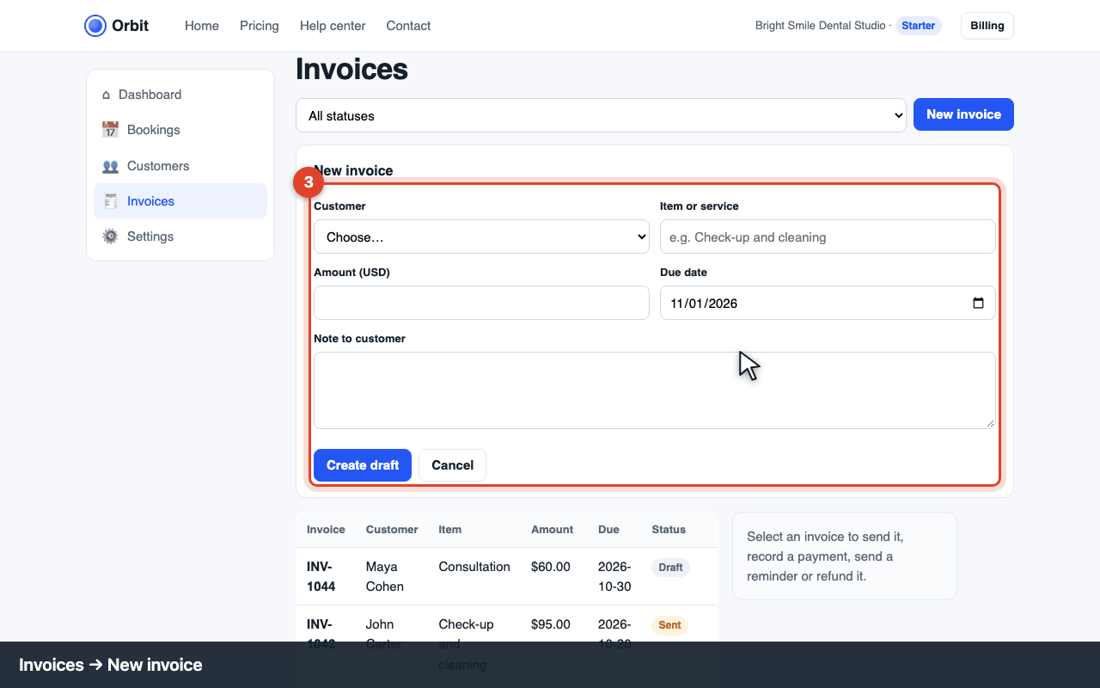Open Settings from the sidebar
The height and width of the screenshot is (688, 1100).
pos(180,236)
